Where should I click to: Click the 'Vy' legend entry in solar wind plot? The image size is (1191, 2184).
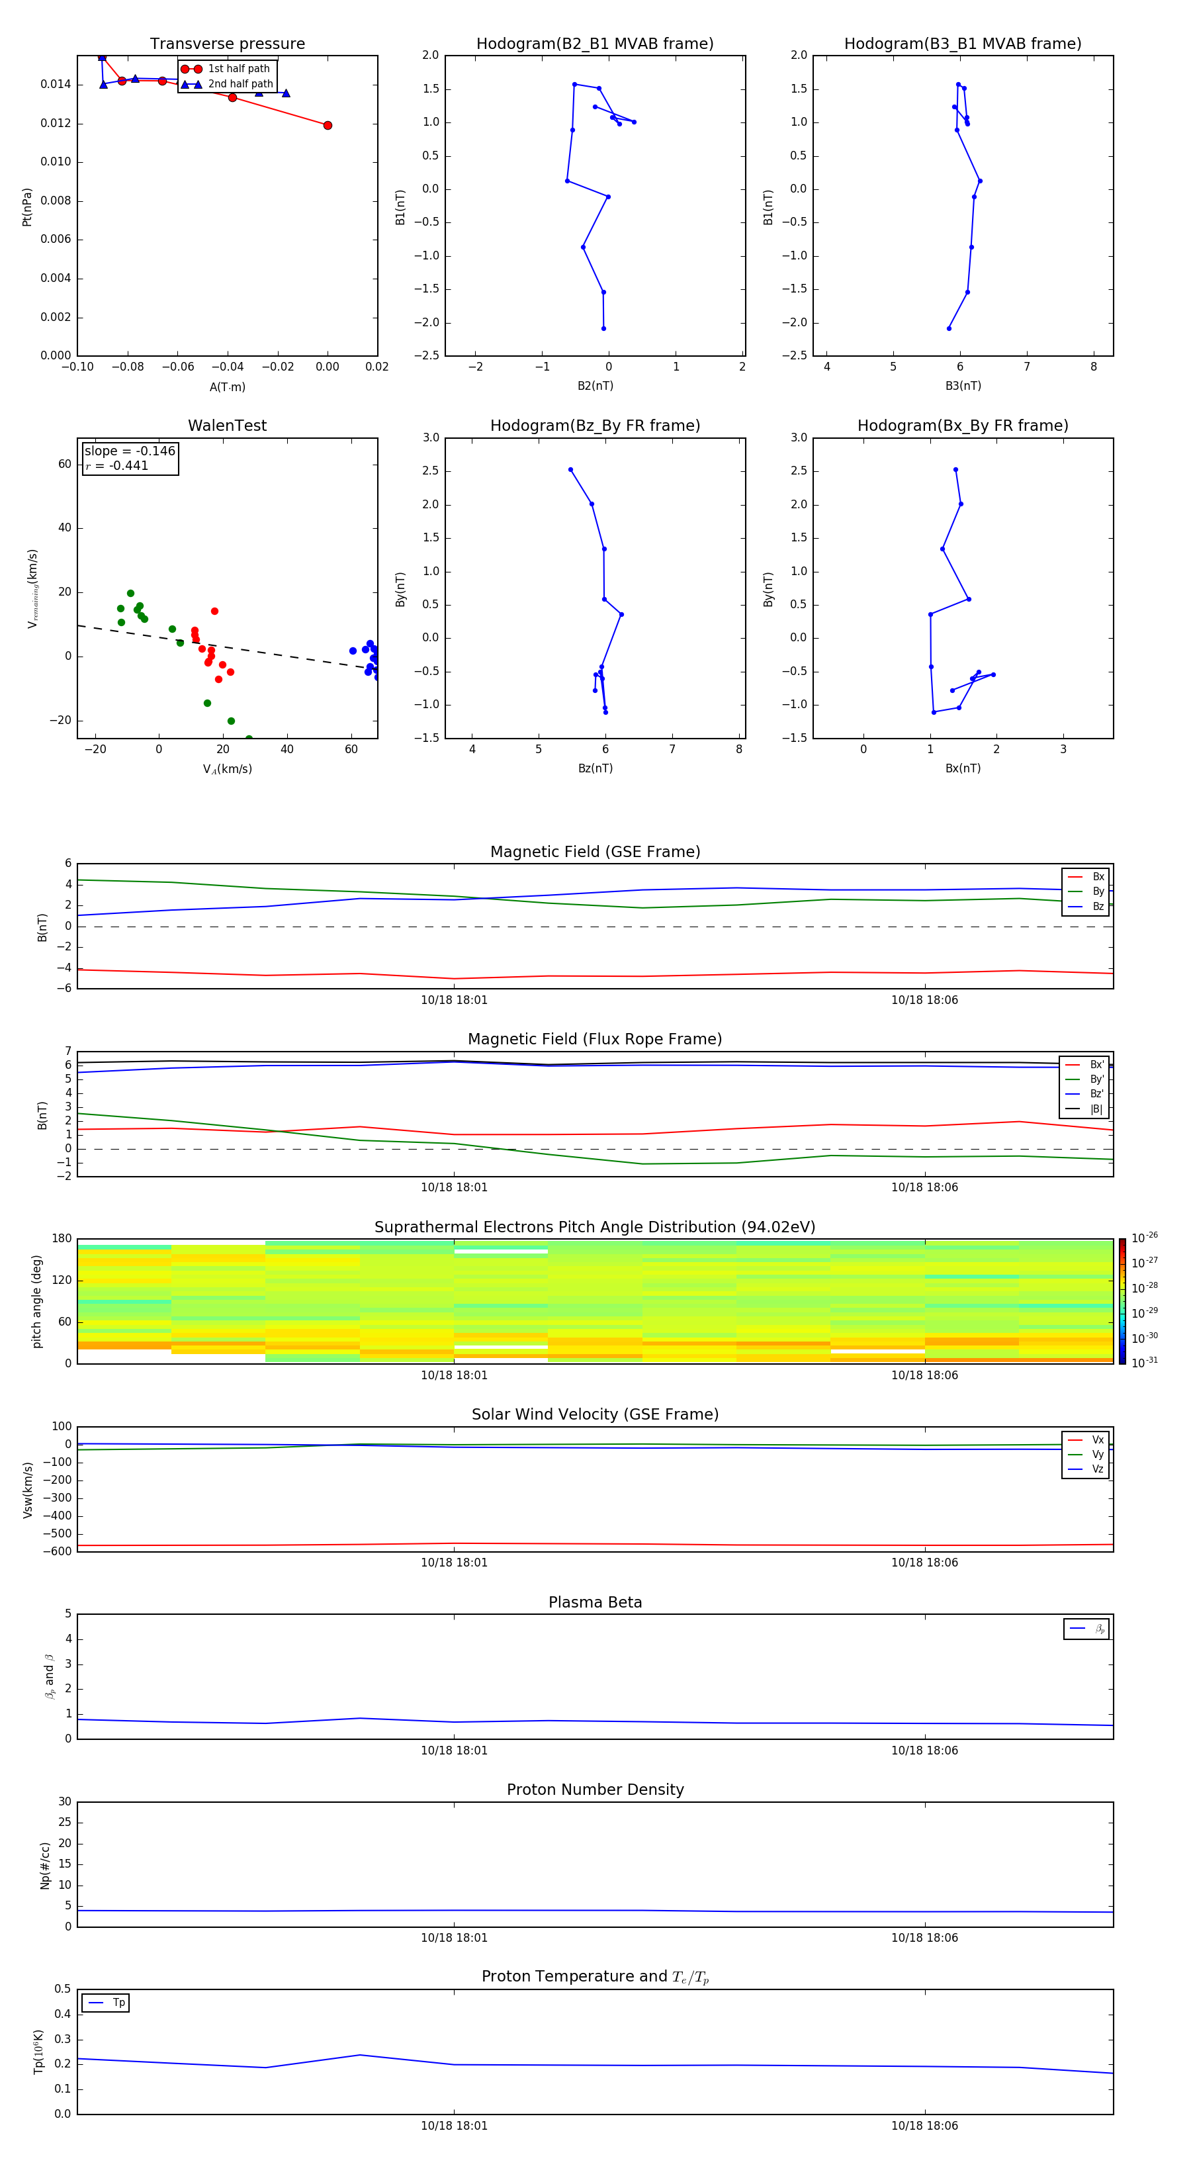(1086, 1455)
